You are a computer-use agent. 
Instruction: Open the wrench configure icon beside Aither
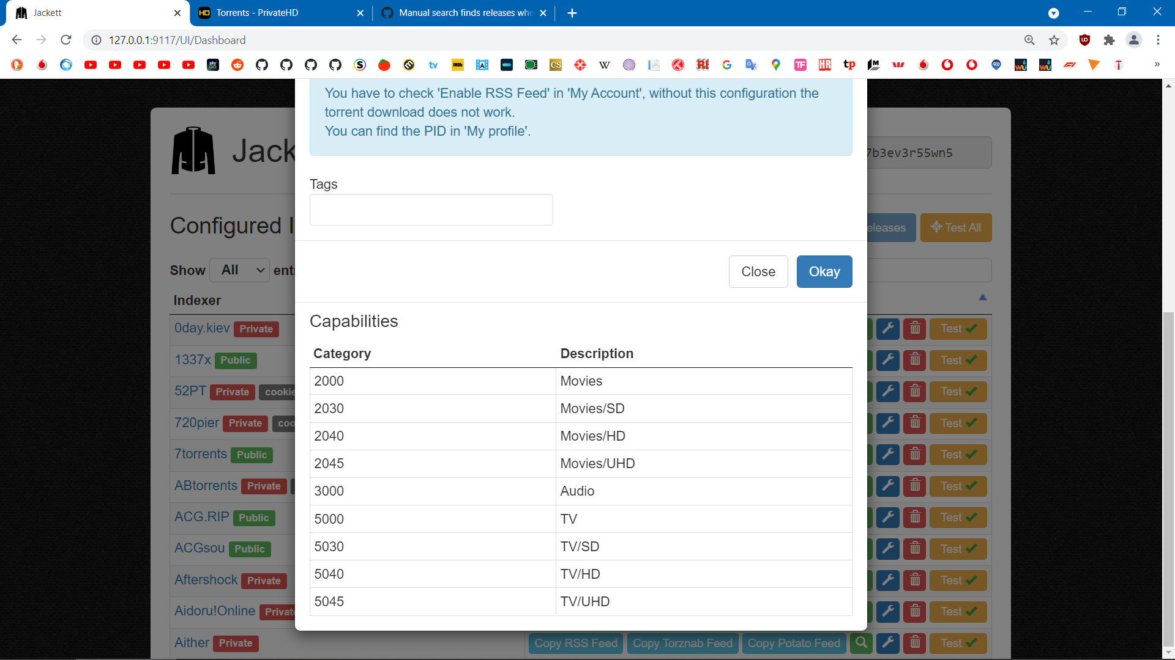pos(888,643)
